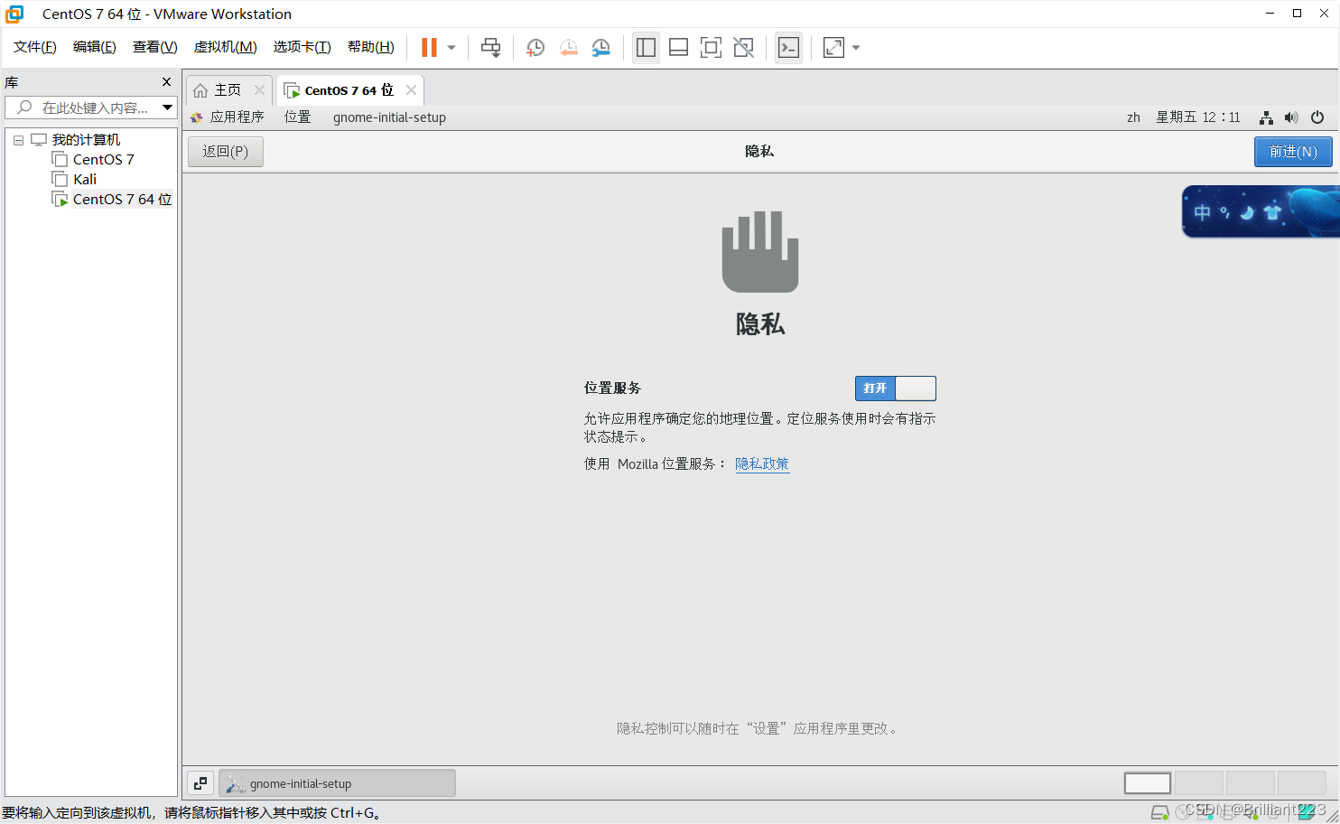Image resolution: width=1340 pixels, height=824 pixels.
Task: Click the network status icon in the GNOME bar
Action: (x=1266, y=117)
